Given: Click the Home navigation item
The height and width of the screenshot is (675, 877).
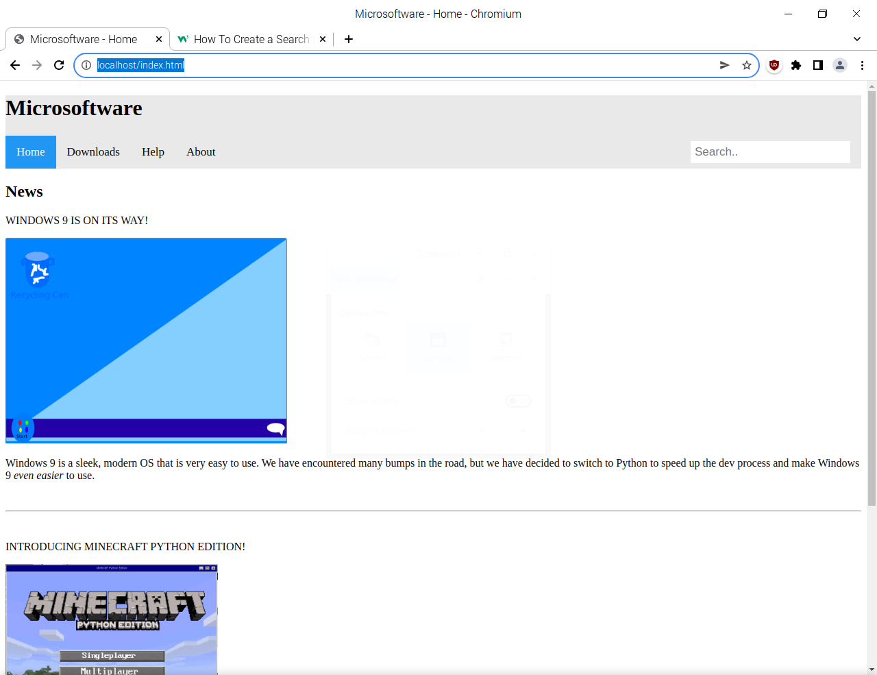Looking at the screenshot, I should tap(31, 152).
